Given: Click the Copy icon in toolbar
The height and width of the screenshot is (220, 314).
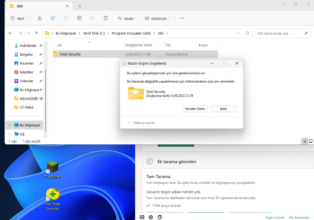Looking at the screenshot, I should click(53, 18).
